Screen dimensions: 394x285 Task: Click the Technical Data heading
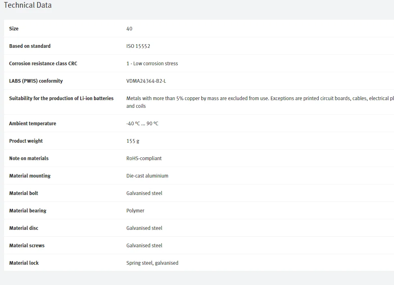click(x=28, y=5)
